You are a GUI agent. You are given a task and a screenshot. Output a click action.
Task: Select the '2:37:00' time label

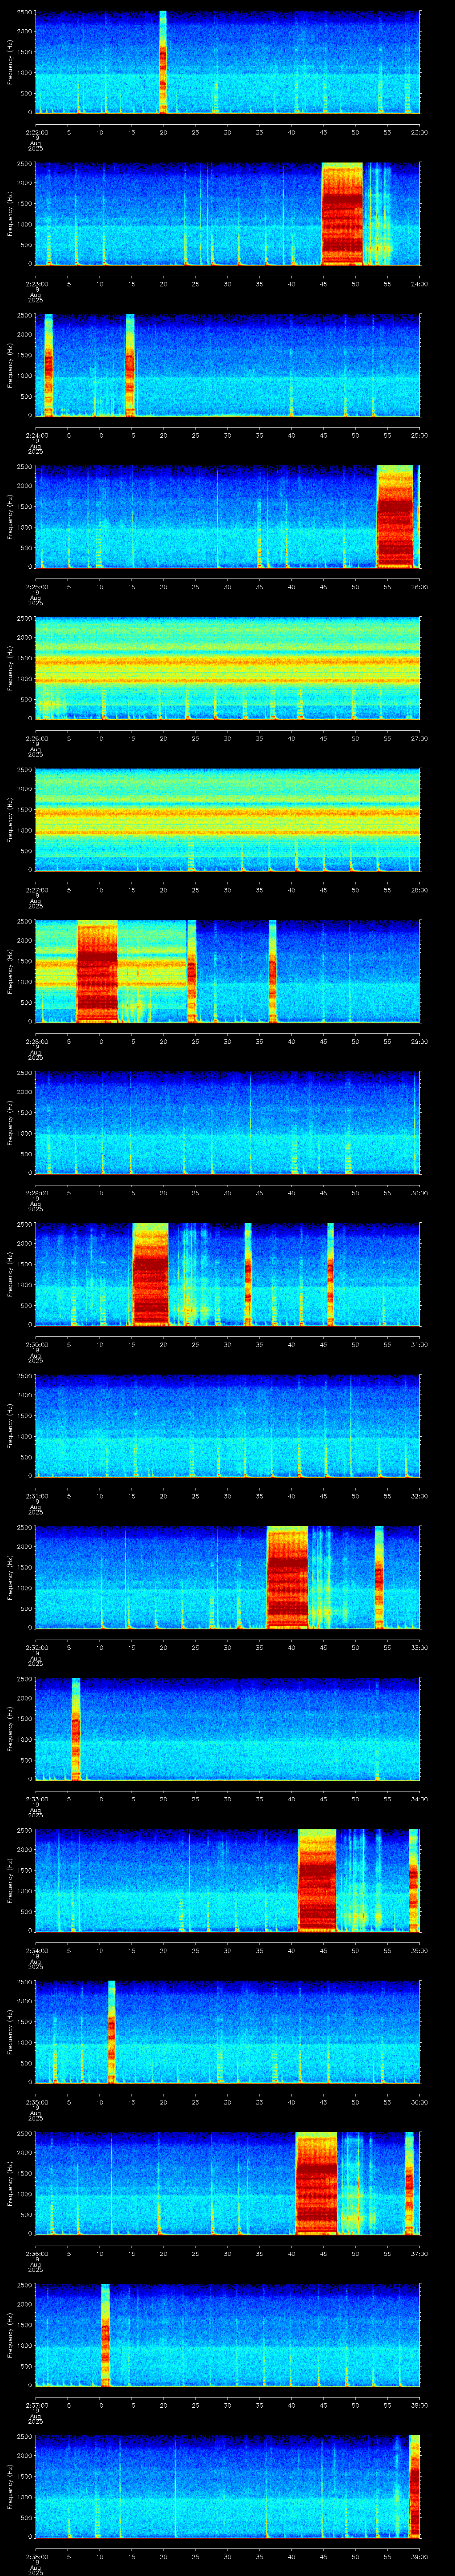click(36, 2405)
